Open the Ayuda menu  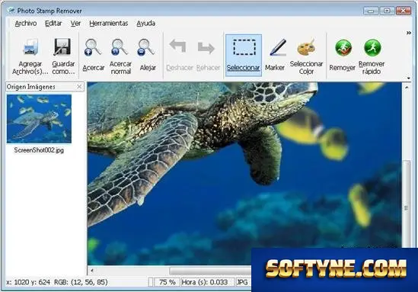(146, 24)
